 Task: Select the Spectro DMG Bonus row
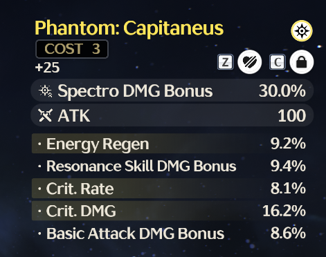(172, 91)
